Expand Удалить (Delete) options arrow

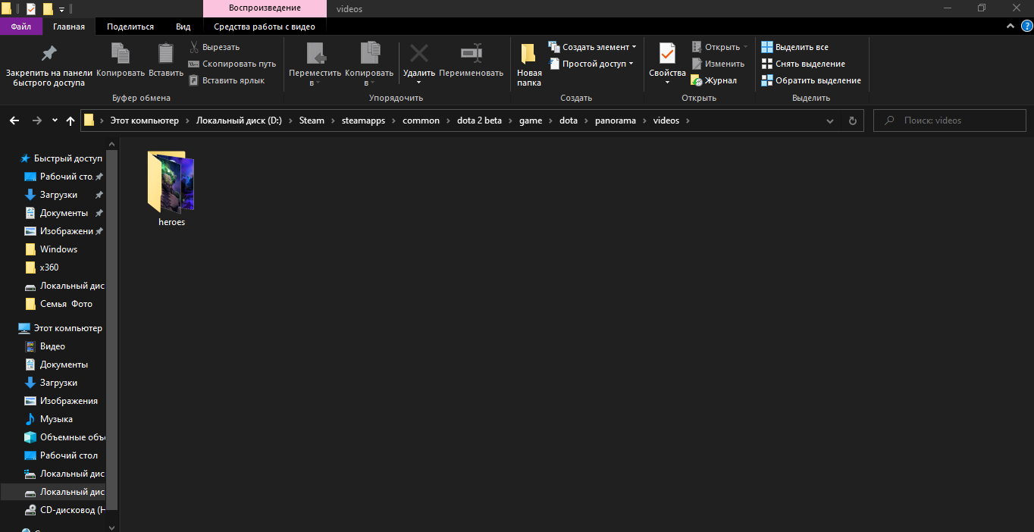click(418, 83)
